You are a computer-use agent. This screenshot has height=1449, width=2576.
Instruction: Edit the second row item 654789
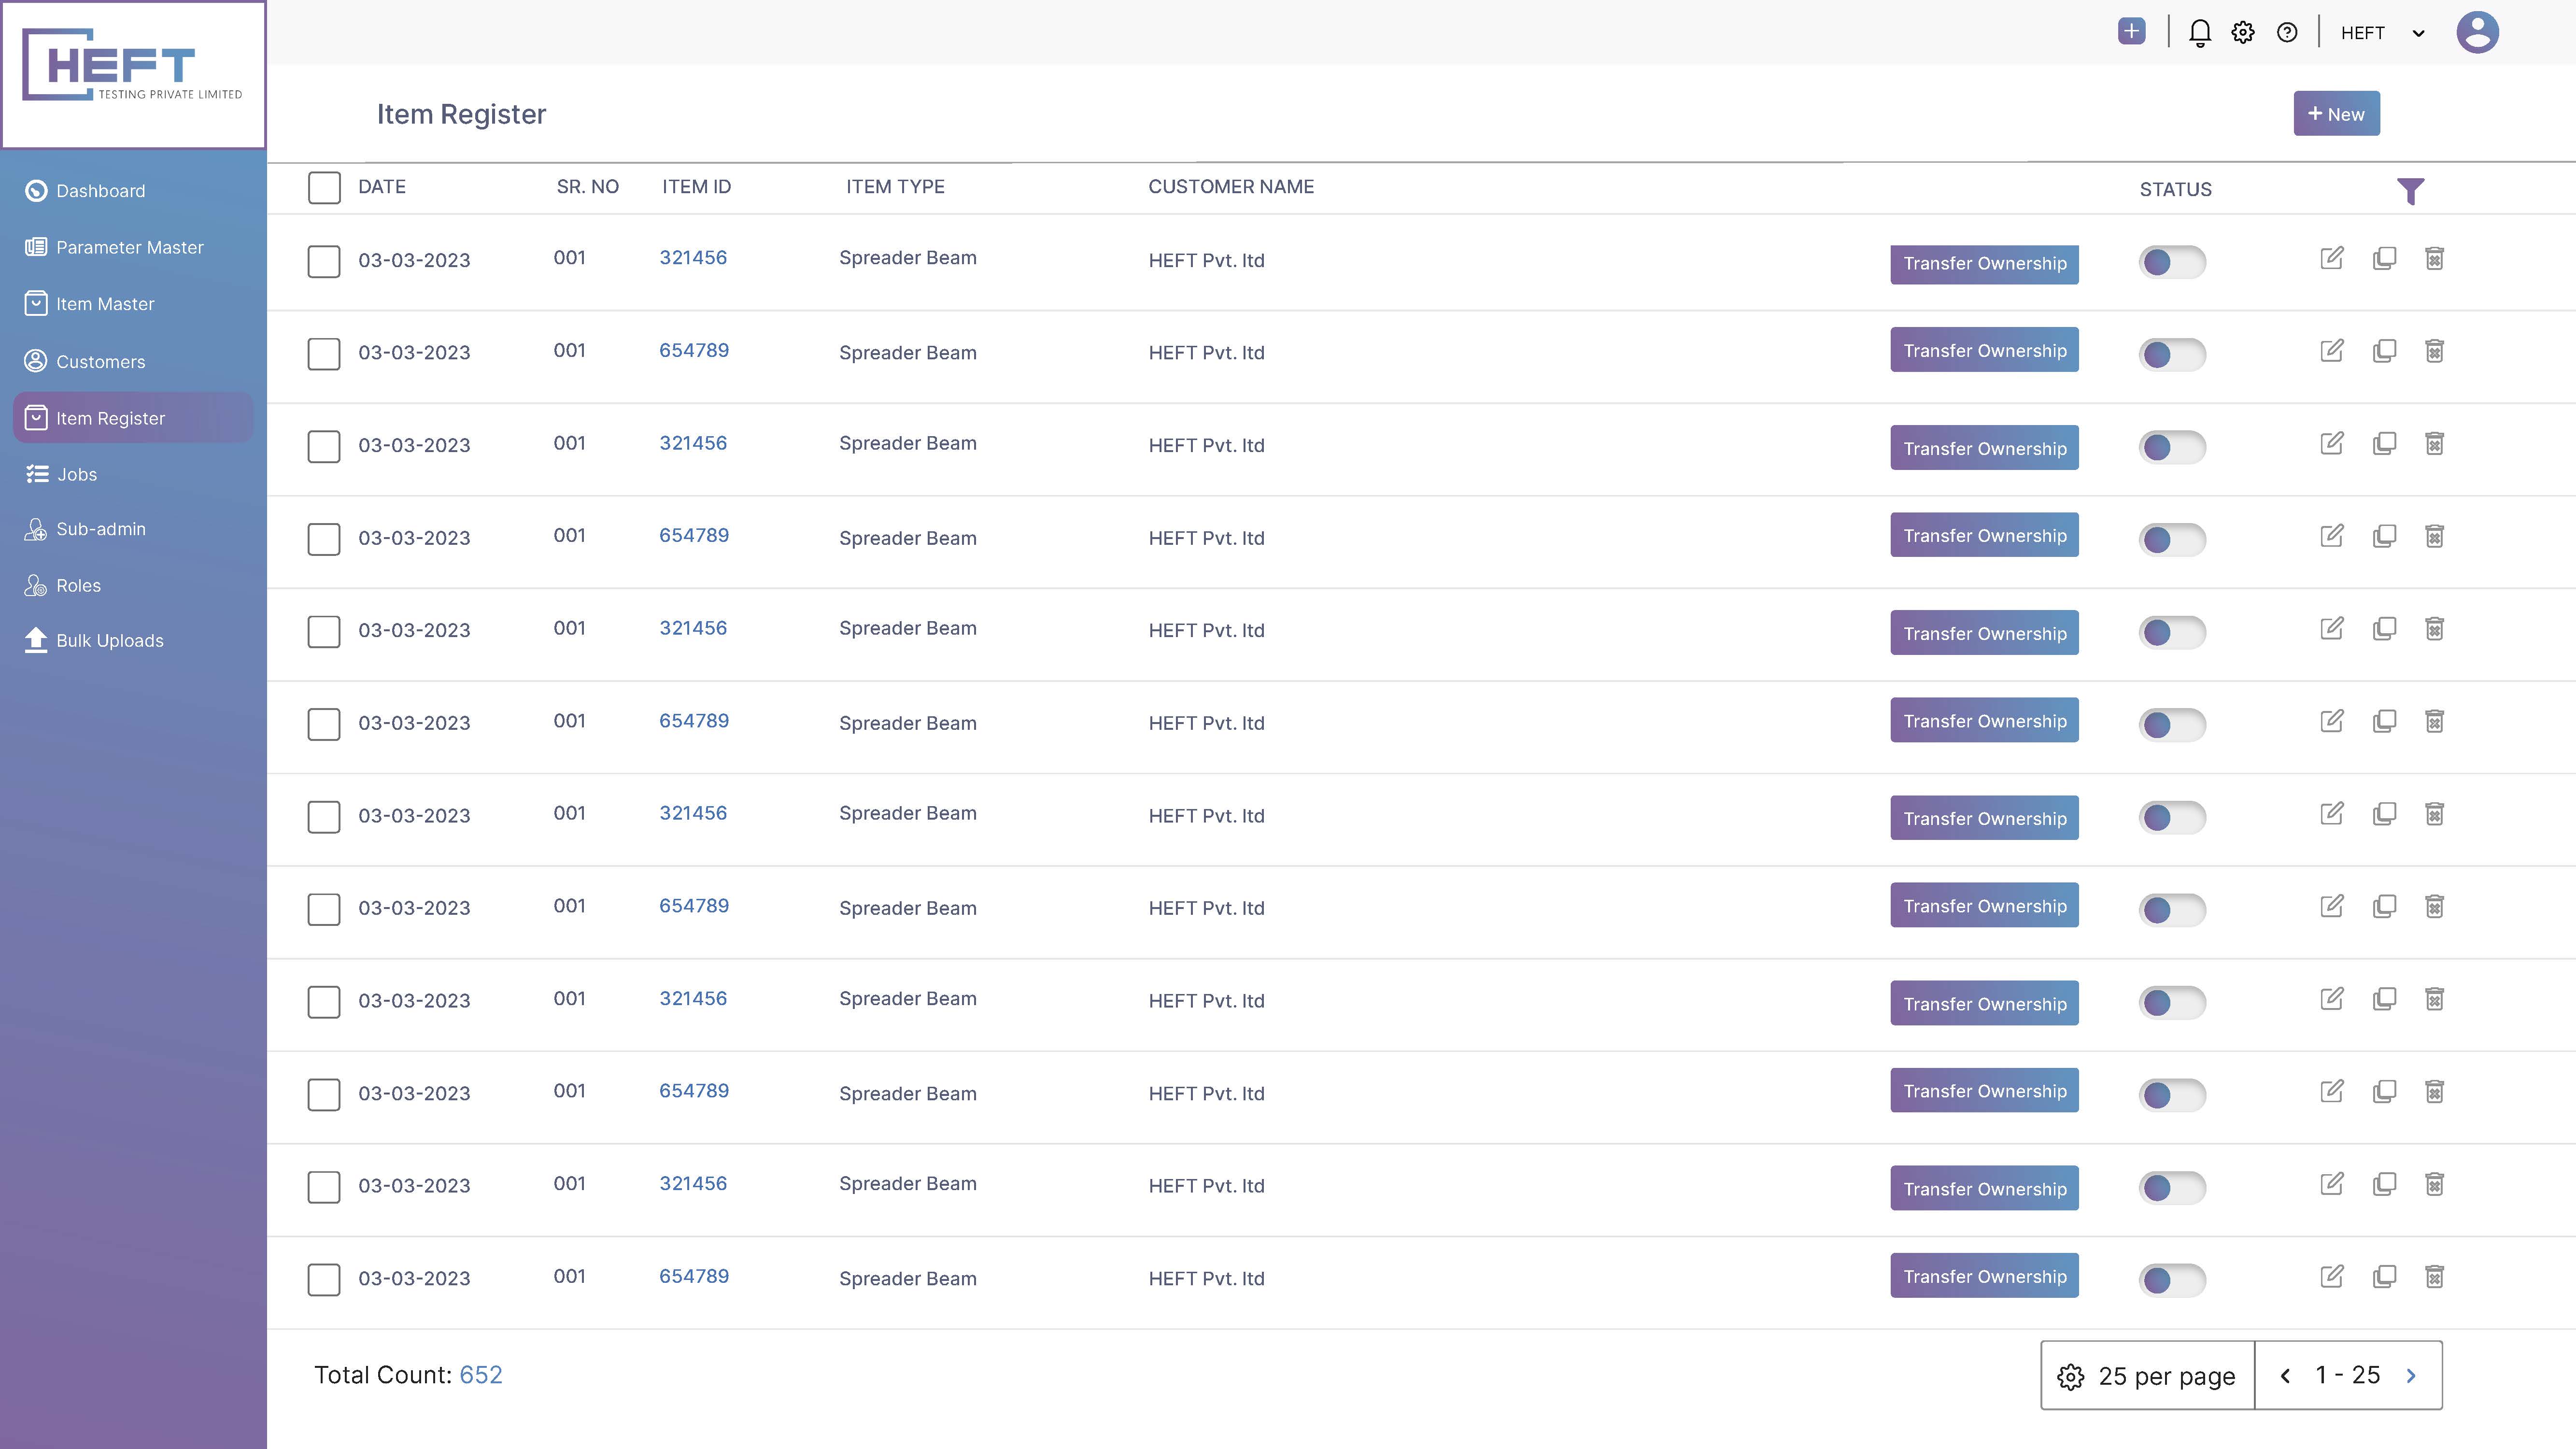pyautogui.click(x=2331, y=351)
